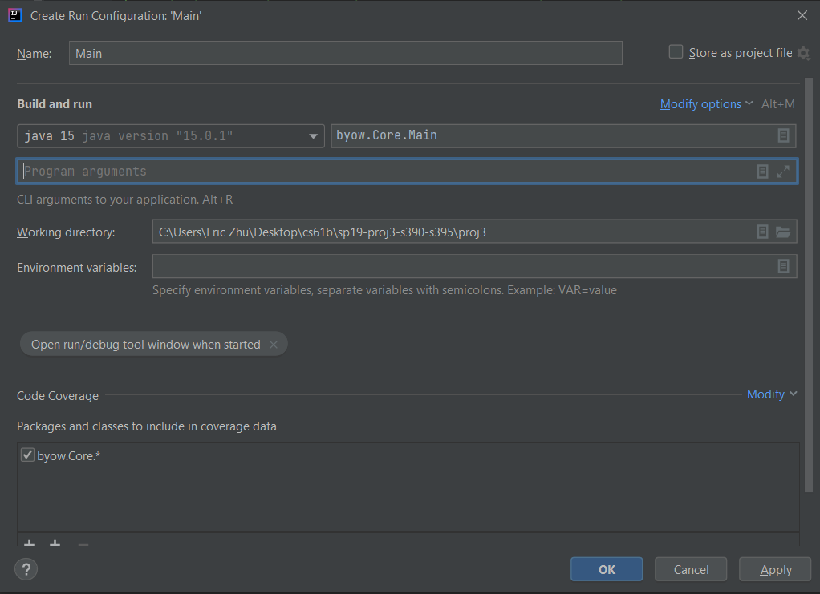The image size is (820, 594).
Task: Click the insert macros icon in Working directory
Action: point(763,232)
